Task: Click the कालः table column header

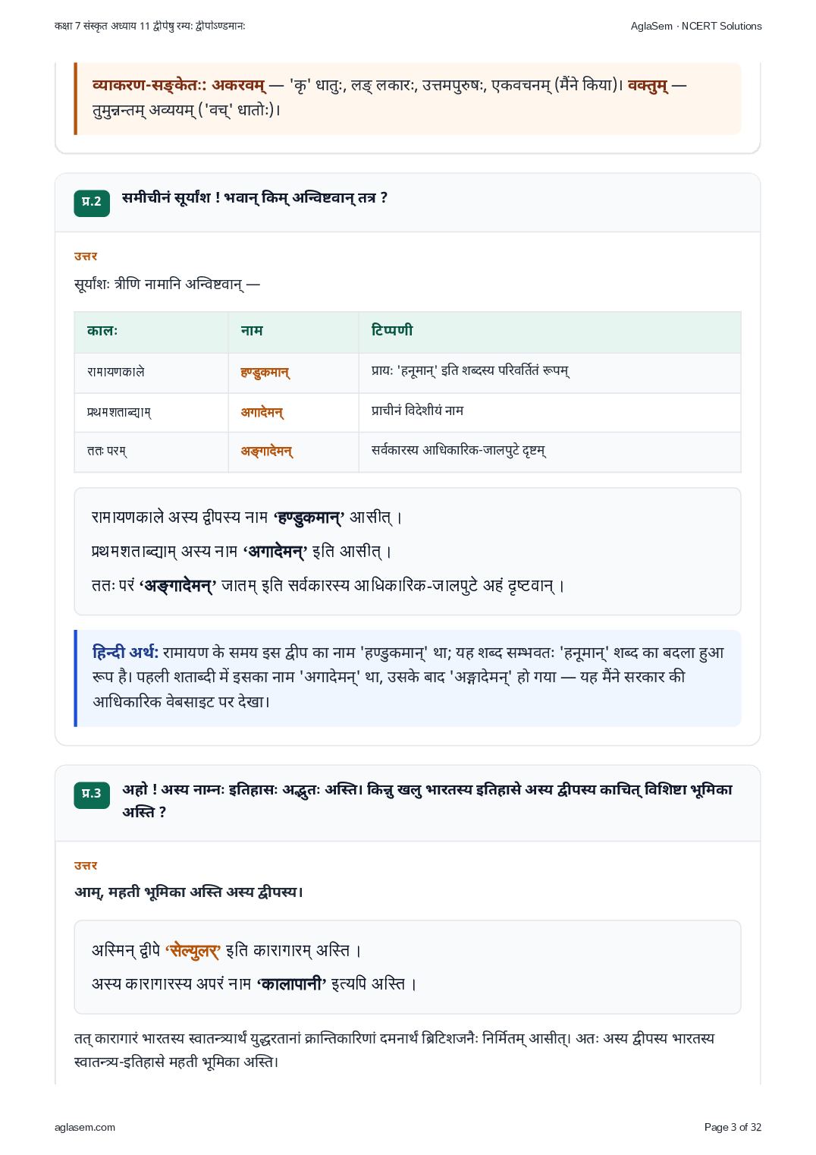Action: [x=102, y=331]
